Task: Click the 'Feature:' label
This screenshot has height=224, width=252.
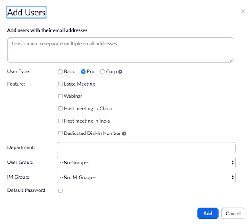Action: 16,84
